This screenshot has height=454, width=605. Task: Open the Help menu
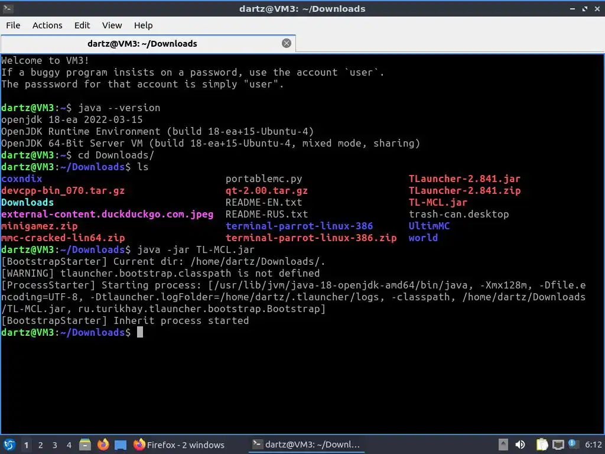tap(143, 25)
